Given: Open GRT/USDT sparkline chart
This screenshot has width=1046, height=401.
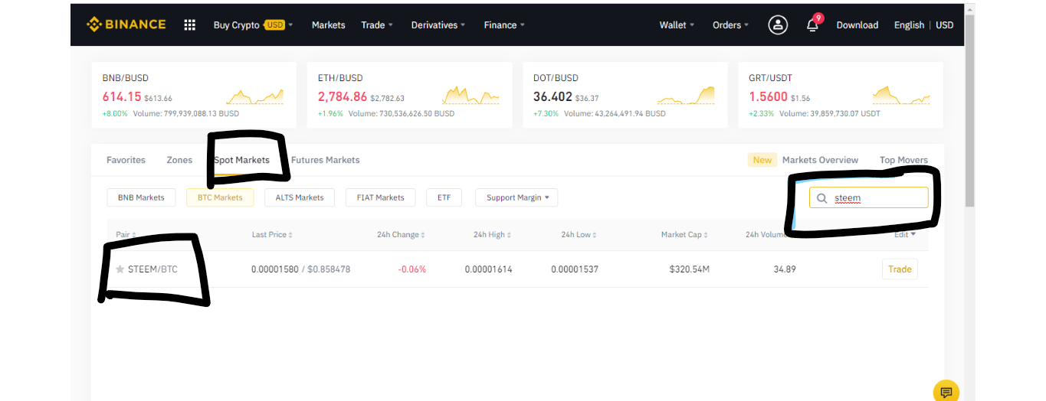Looking at the screenshot, I should (901, 96).
